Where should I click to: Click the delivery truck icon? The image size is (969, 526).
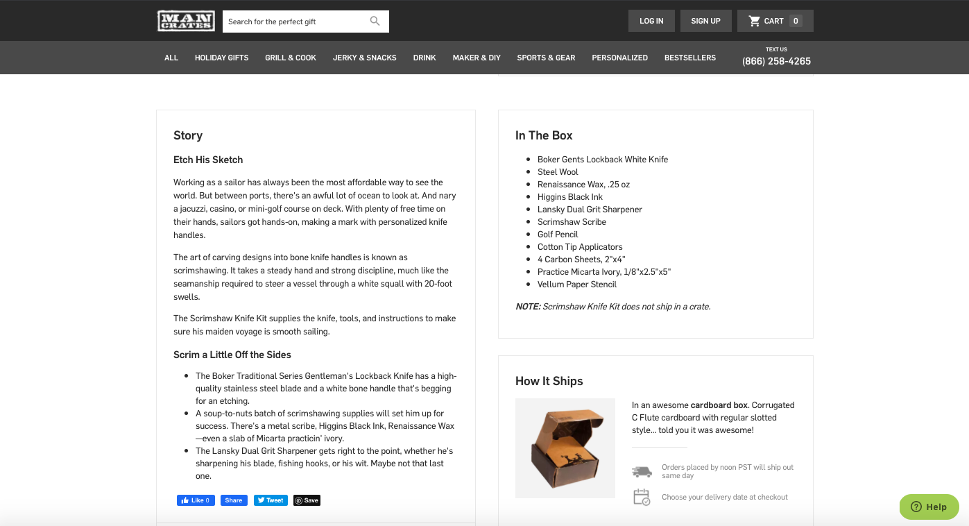point(642,472)
